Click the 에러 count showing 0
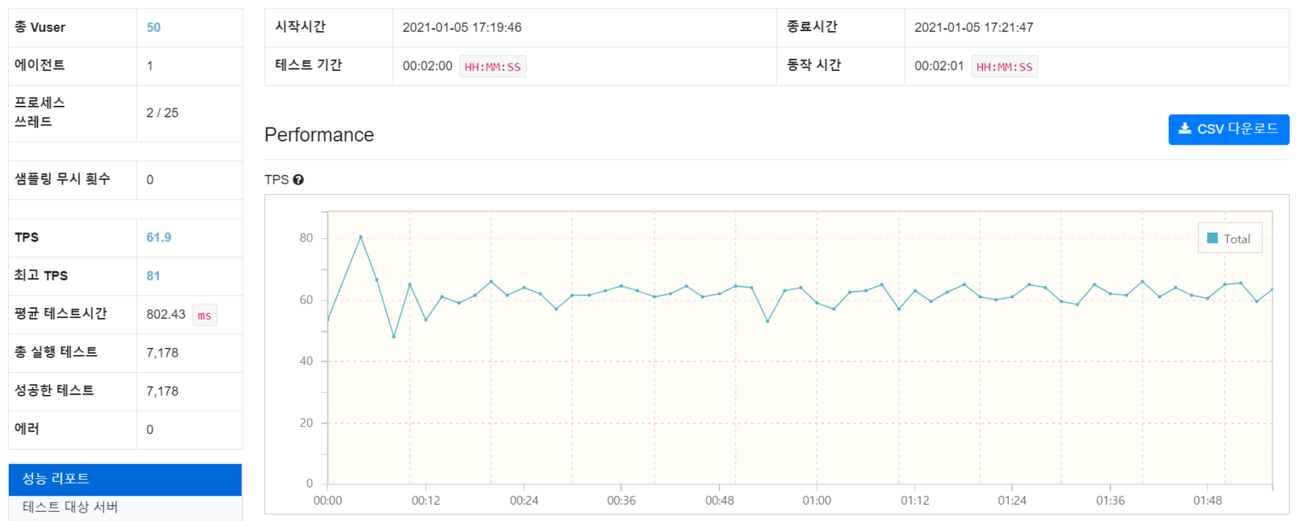Image resolution: width=1309 pixels, height=521 pixels. [150, 429]
